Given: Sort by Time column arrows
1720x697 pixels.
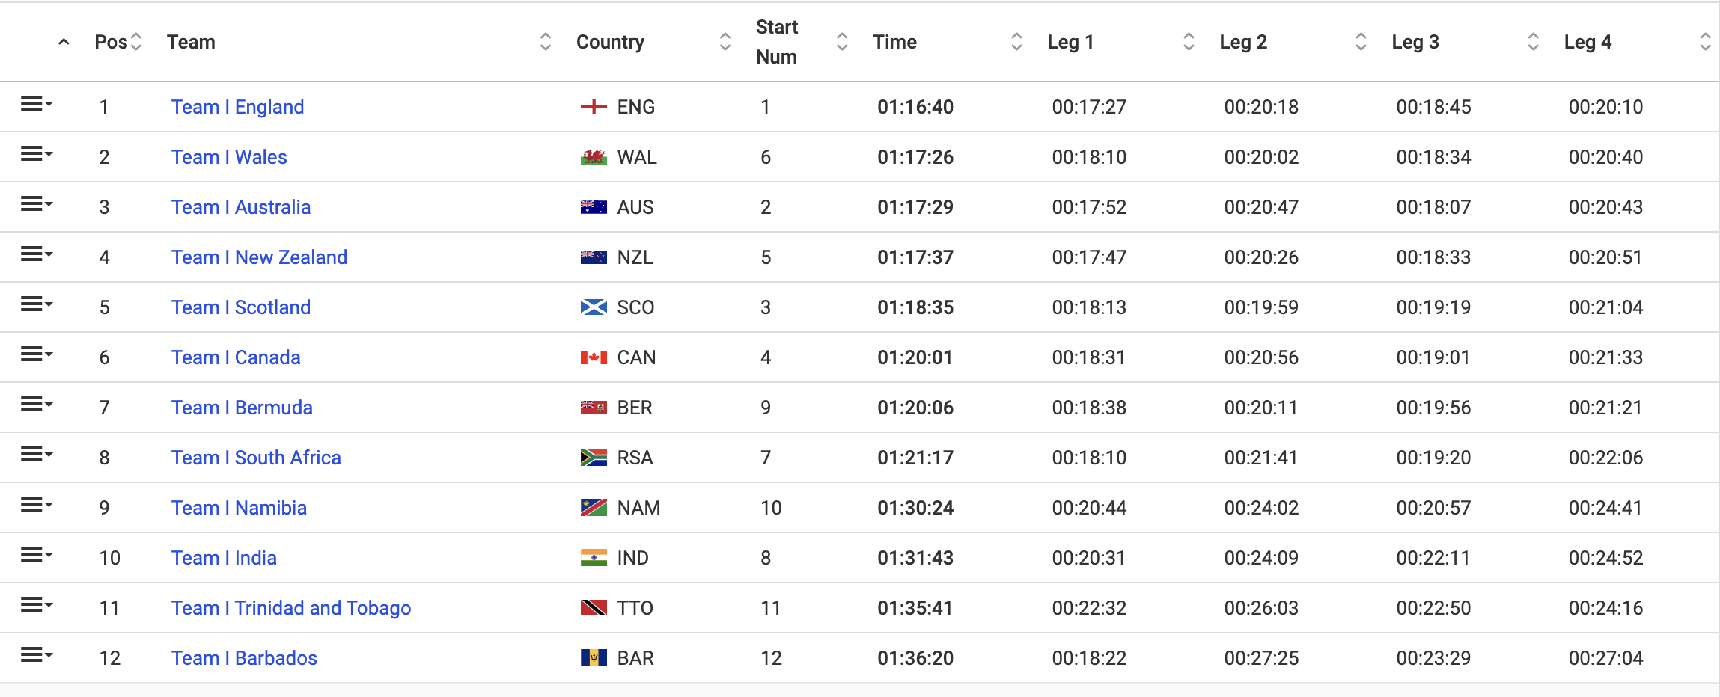Looking at the screenshot, I should [1016, 42].
